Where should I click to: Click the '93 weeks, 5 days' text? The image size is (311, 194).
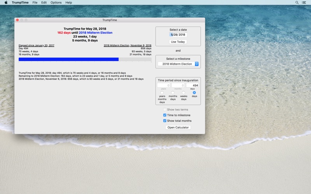[142, 51]
